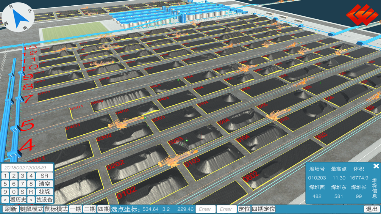Image resolution: width=381 pixels, height=214 pixels.
Task: Click the green marker dot on pile 0203
Action: point(187,140)
